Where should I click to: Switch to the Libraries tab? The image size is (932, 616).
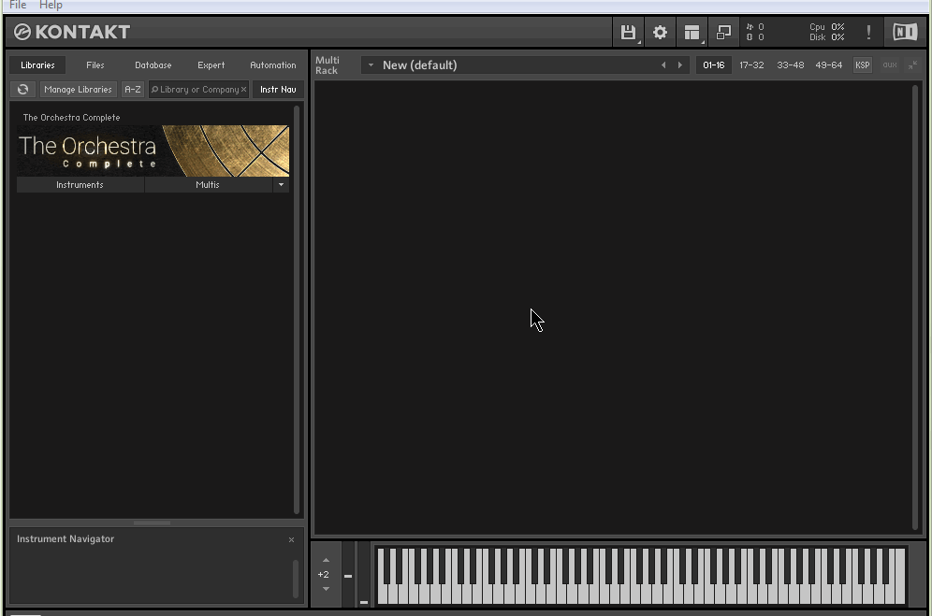click(37, 65)
